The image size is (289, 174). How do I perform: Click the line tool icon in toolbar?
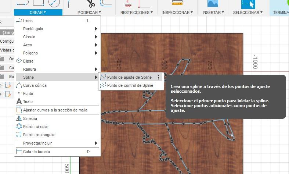[22, 3]
